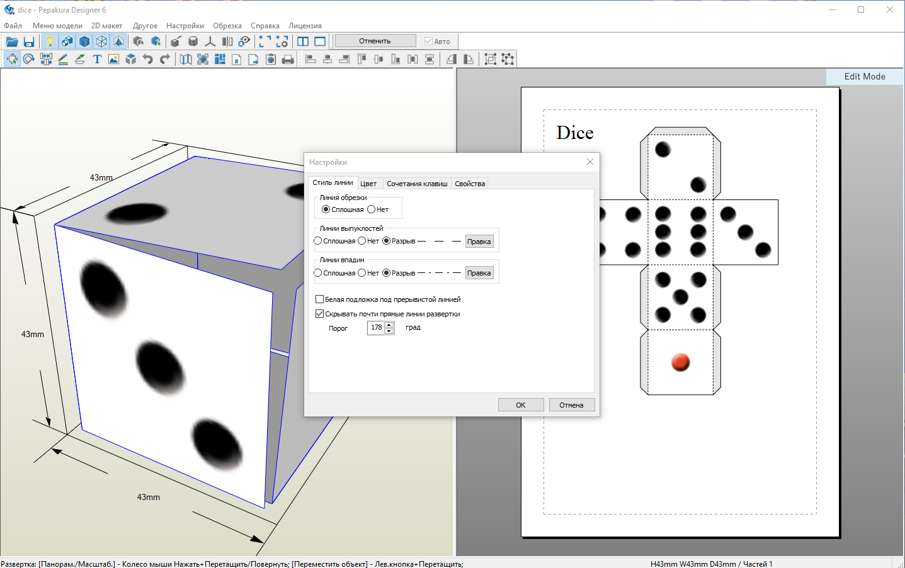The width and height of the screenshot is (905, 568).
Task: Click the threshold degrees input field
Action: (x=376, y=328)
